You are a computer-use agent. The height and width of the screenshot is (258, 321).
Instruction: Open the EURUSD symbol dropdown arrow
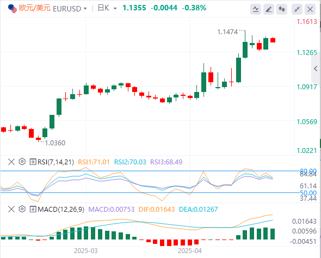pyautogui.click(x=85, y=9)
